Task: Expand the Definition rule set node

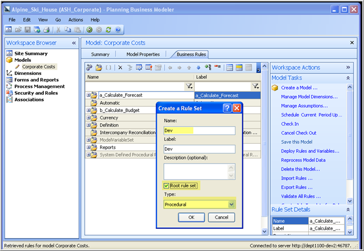Action: click(88, 125)
